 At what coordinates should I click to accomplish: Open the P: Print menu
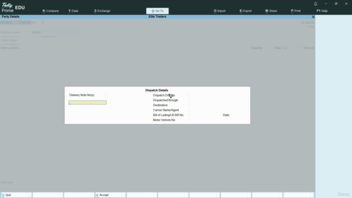pyautogui.click(x=296, y=11)
